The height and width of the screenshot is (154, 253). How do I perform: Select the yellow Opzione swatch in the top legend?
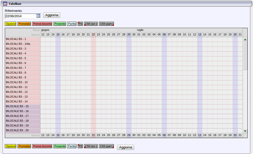pyautogui.click(x=10, y=24)
